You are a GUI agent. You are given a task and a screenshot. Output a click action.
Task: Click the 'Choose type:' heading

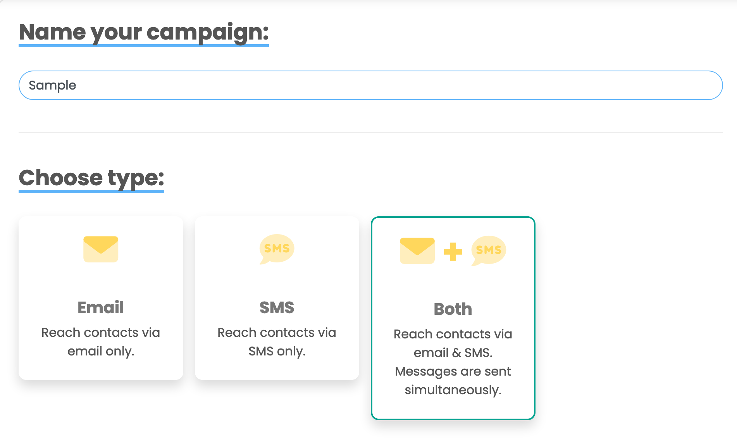coord(91,178)
